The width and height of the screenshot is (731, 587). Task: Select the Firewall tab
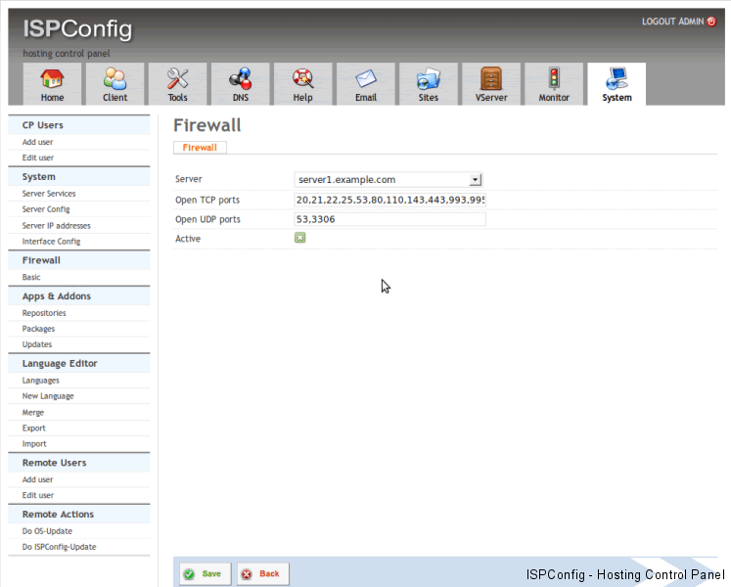point(200,148)
